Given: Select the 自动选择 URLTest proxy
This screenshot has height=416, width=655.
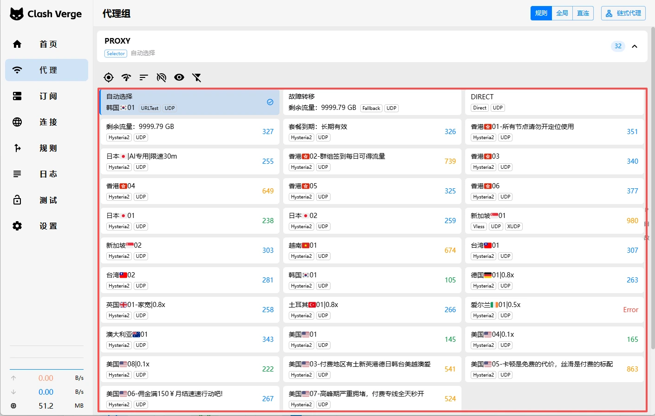Looking at the screenshot, I should pos(190,102).
